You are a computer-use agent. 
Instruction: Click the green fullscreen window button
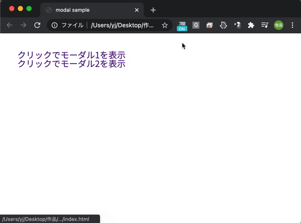tap(29, 9)
